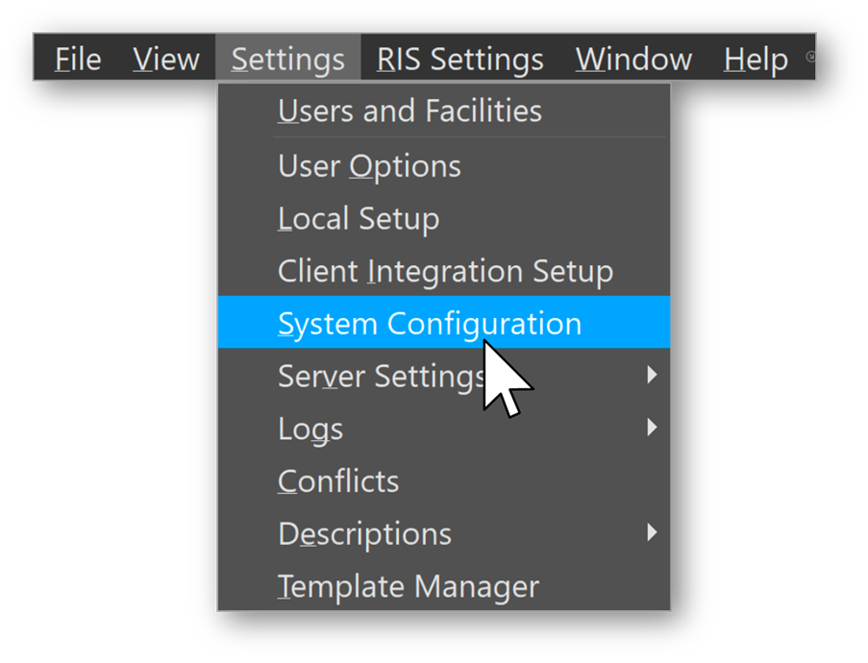Image resolution: width=868 pixels, height=663 pixels.
Task: Open Client Integration Setup
Action: click(x=445, y=270)
